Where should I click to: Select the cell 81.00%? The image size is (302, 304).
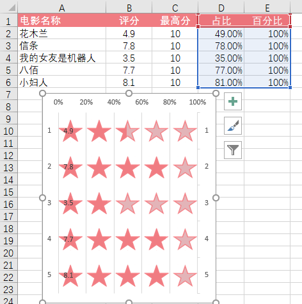click(221, 82)
